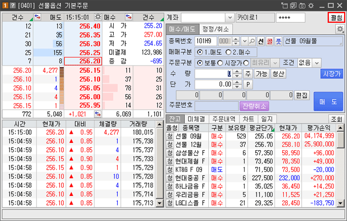347x221 pixels.
Task: Click trade history scrollbar down arrow
Action: [x=159, y=203]
